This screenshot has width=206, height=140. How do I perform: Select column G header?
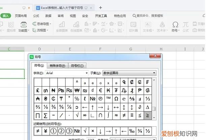click(131, 49)
